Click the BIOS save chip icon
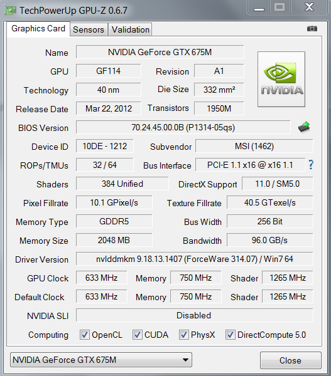This screenshot has width=331, height=376. point(304,127)
